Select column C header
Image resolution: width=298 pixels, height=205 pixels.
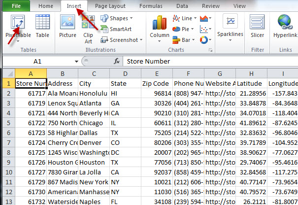pos(94,73)
